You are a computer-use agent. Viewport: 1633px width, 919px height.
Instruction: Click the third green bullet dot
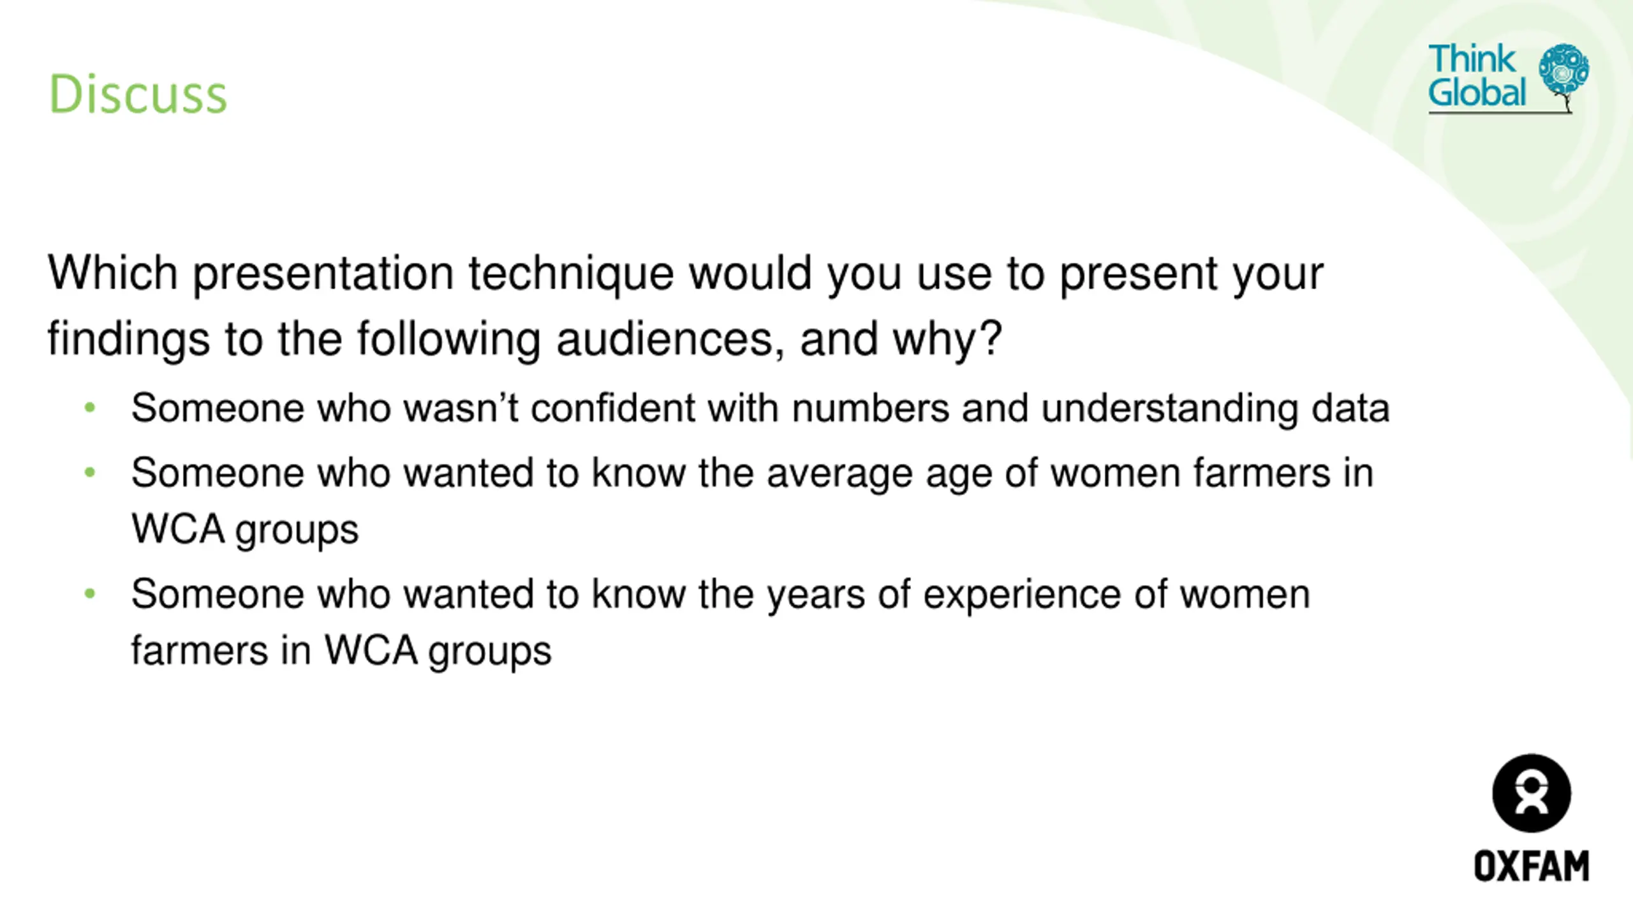tap(90, 594)
